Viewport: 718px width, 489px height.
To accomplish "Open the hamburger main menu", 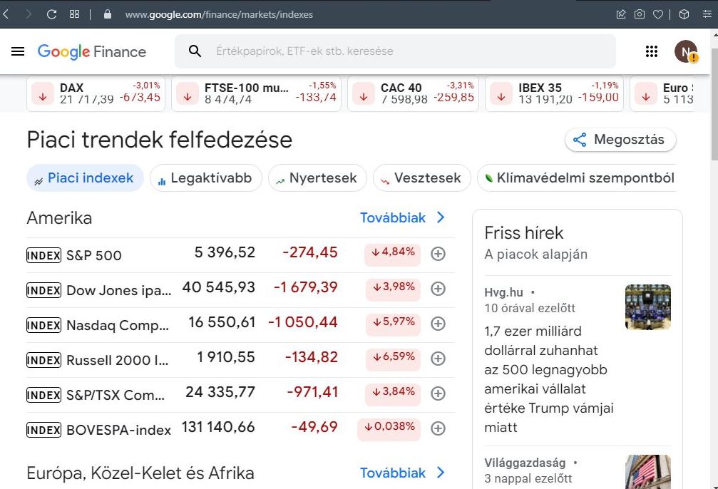I will pyautogui.click(x=18, y=51).
